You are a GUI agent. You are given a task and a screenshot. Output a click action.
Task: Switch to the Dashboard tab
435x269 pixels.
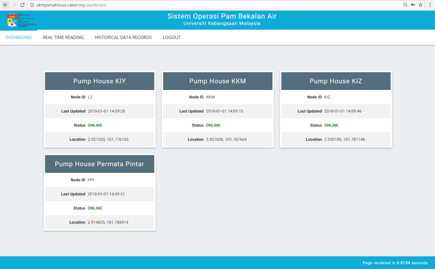point(19,37)
